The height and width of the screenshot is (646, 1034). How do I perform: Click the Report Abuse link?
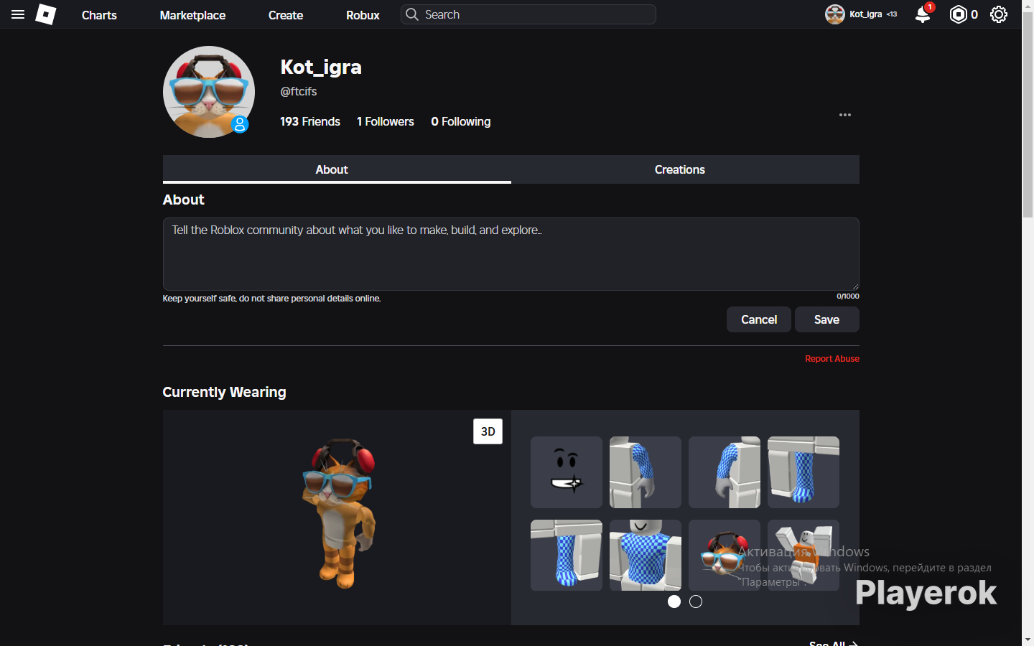[832, 359]
